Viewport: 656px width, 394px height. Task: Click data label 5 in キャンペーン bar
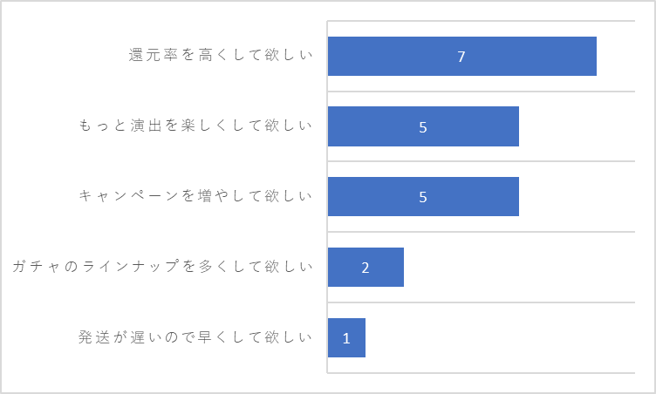[x=423, y=197]
